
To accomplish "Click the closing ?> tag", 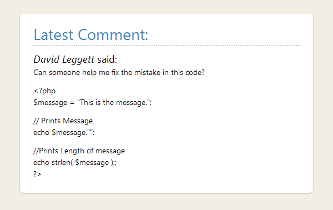I will [x=37, y=174].
